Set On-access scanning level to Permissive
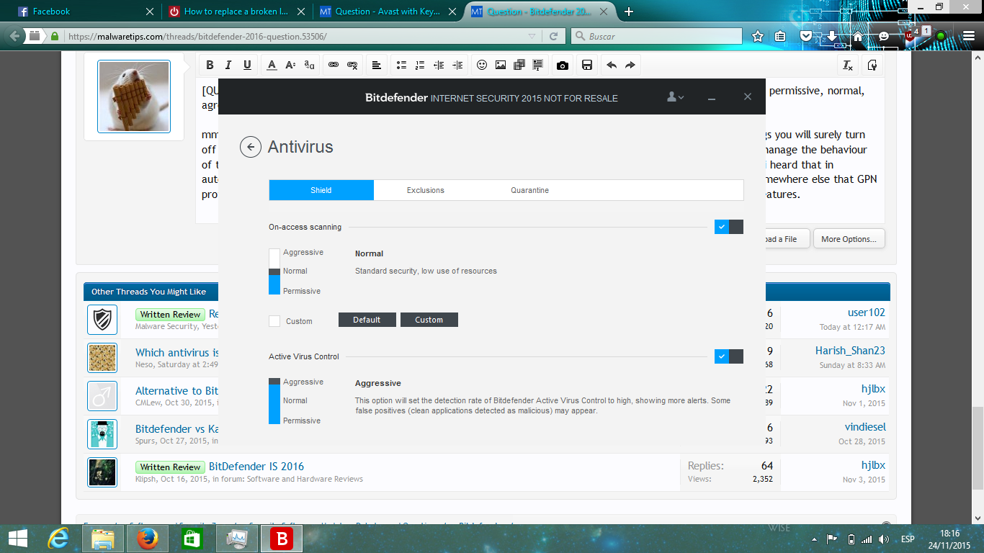Image resolution: width=984 pixels, height=553 pixels. click(302, 291)
